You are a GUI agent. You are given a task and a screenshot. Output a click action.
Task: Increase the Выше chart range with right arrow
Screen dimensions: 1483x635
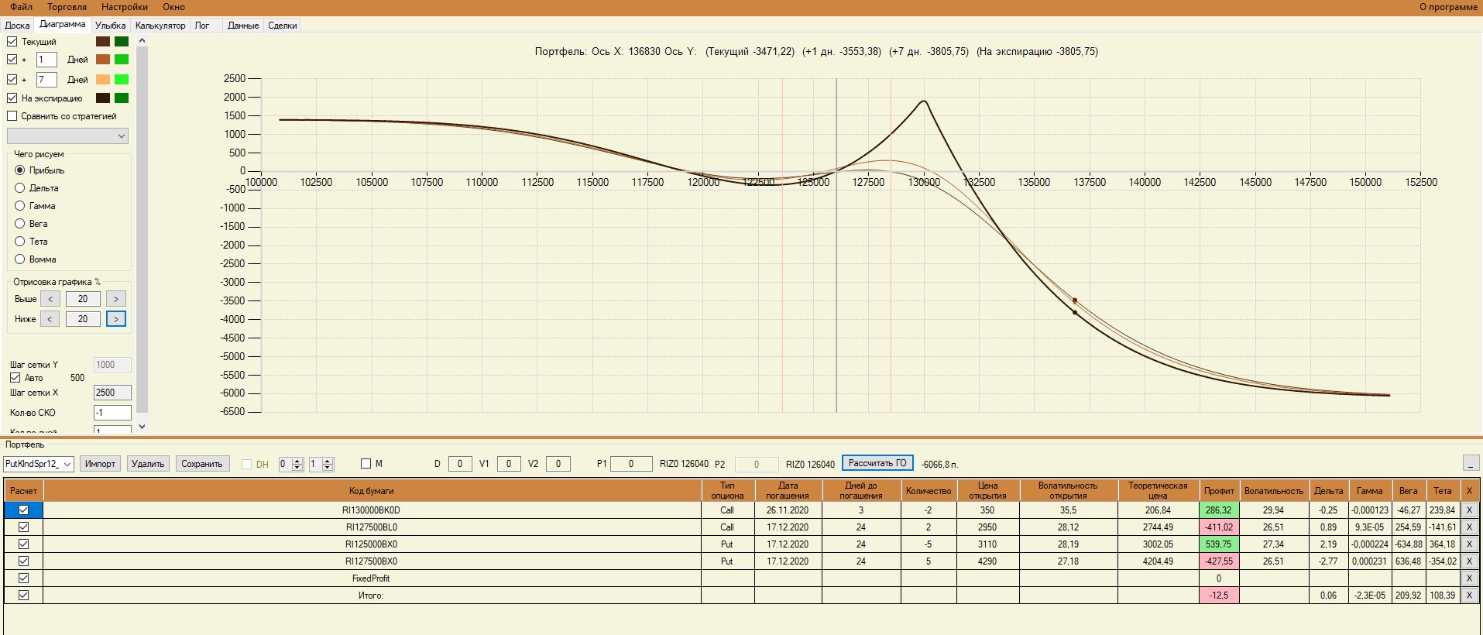point(116,299)
